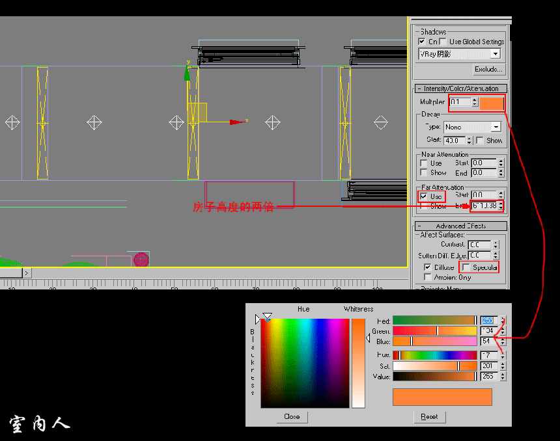Click the red X-axis arrow of the move gizmo

pos(234,121)
